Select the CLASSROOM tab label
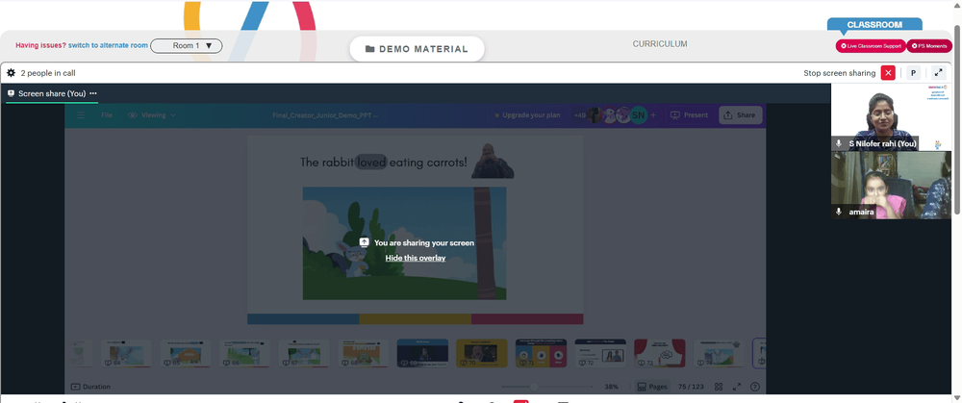The image size is (962, 403). pos(874,25)
